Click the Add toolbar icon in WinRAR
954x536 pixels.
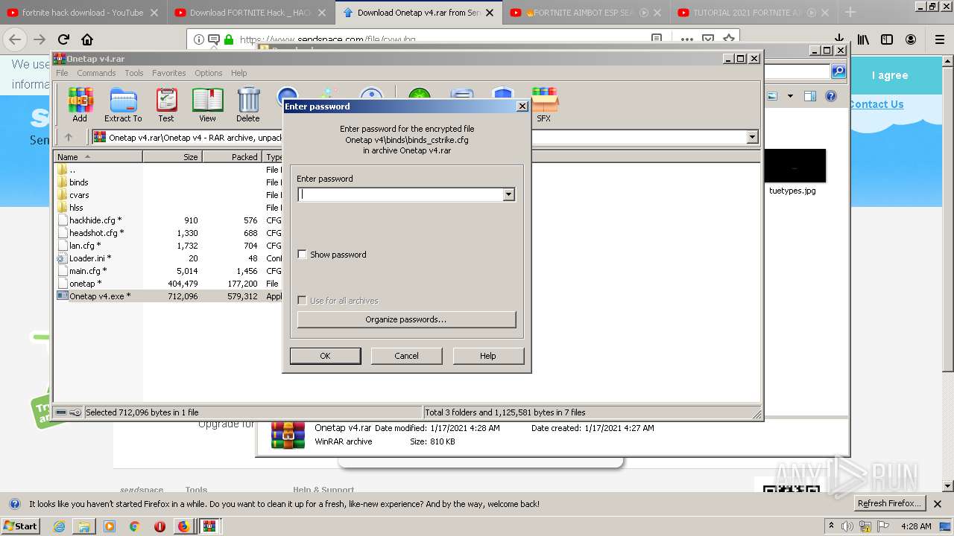pos(80,104)
